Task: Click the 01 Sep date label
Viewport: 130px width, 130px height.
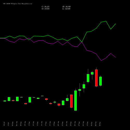Action: [x=92, y=124]
